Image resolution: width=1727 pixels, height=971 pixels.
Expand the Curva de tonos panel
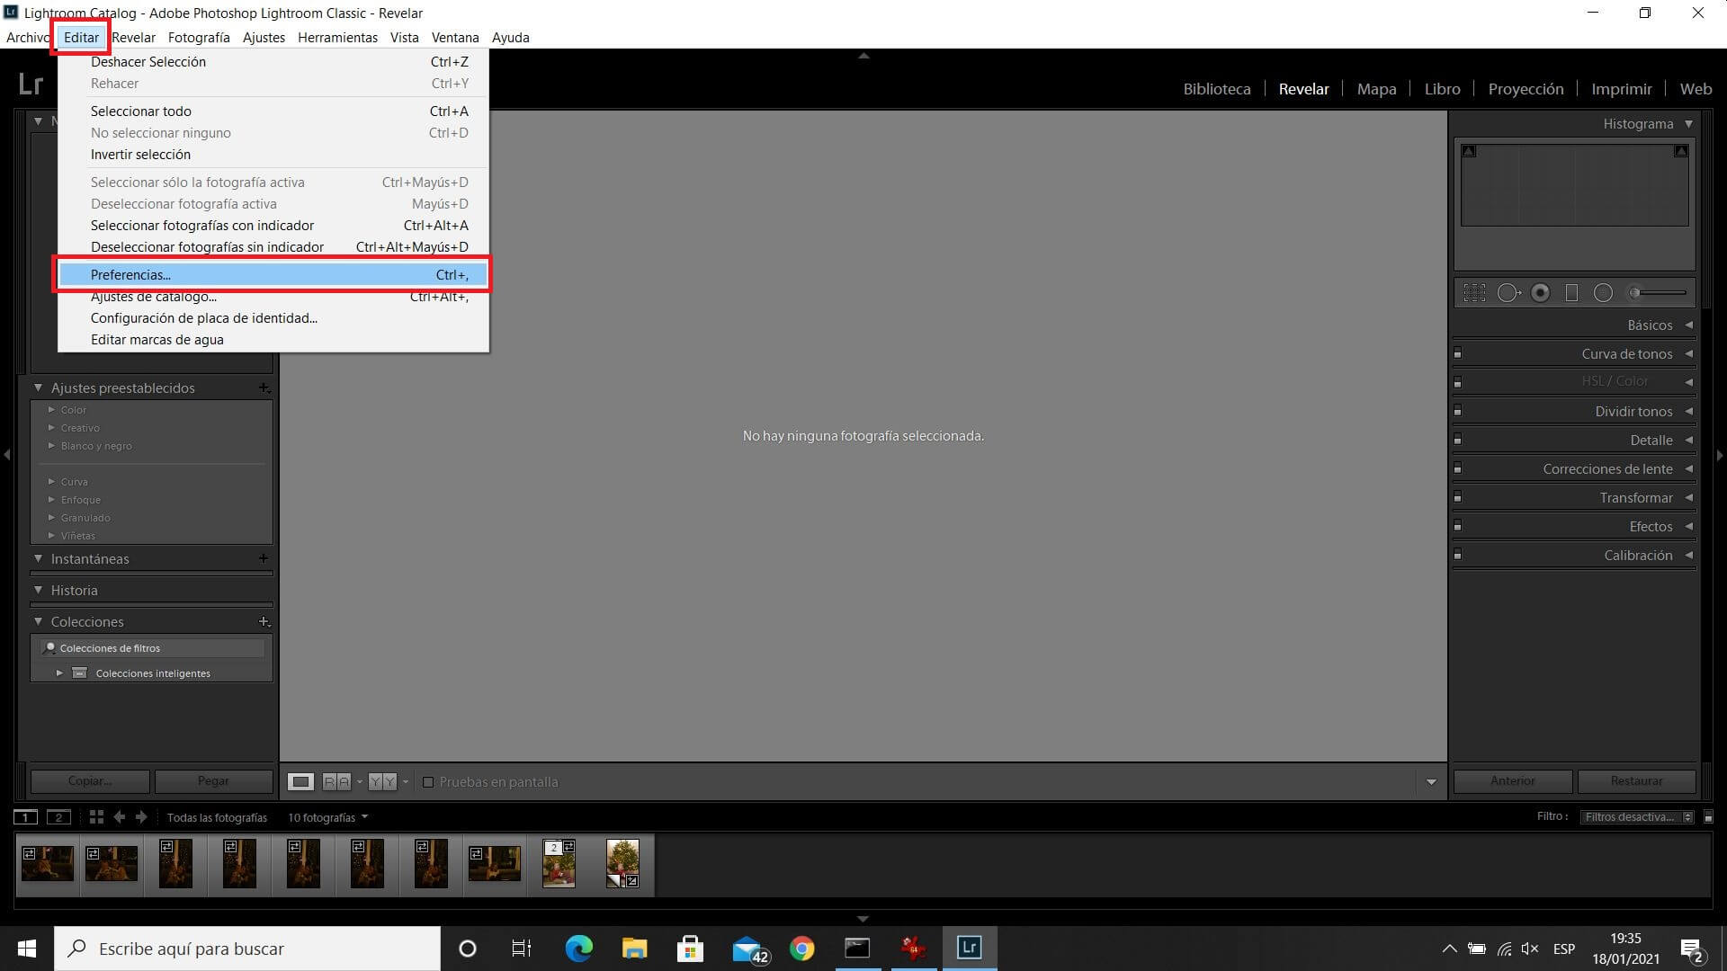[x=1688, y=353]
